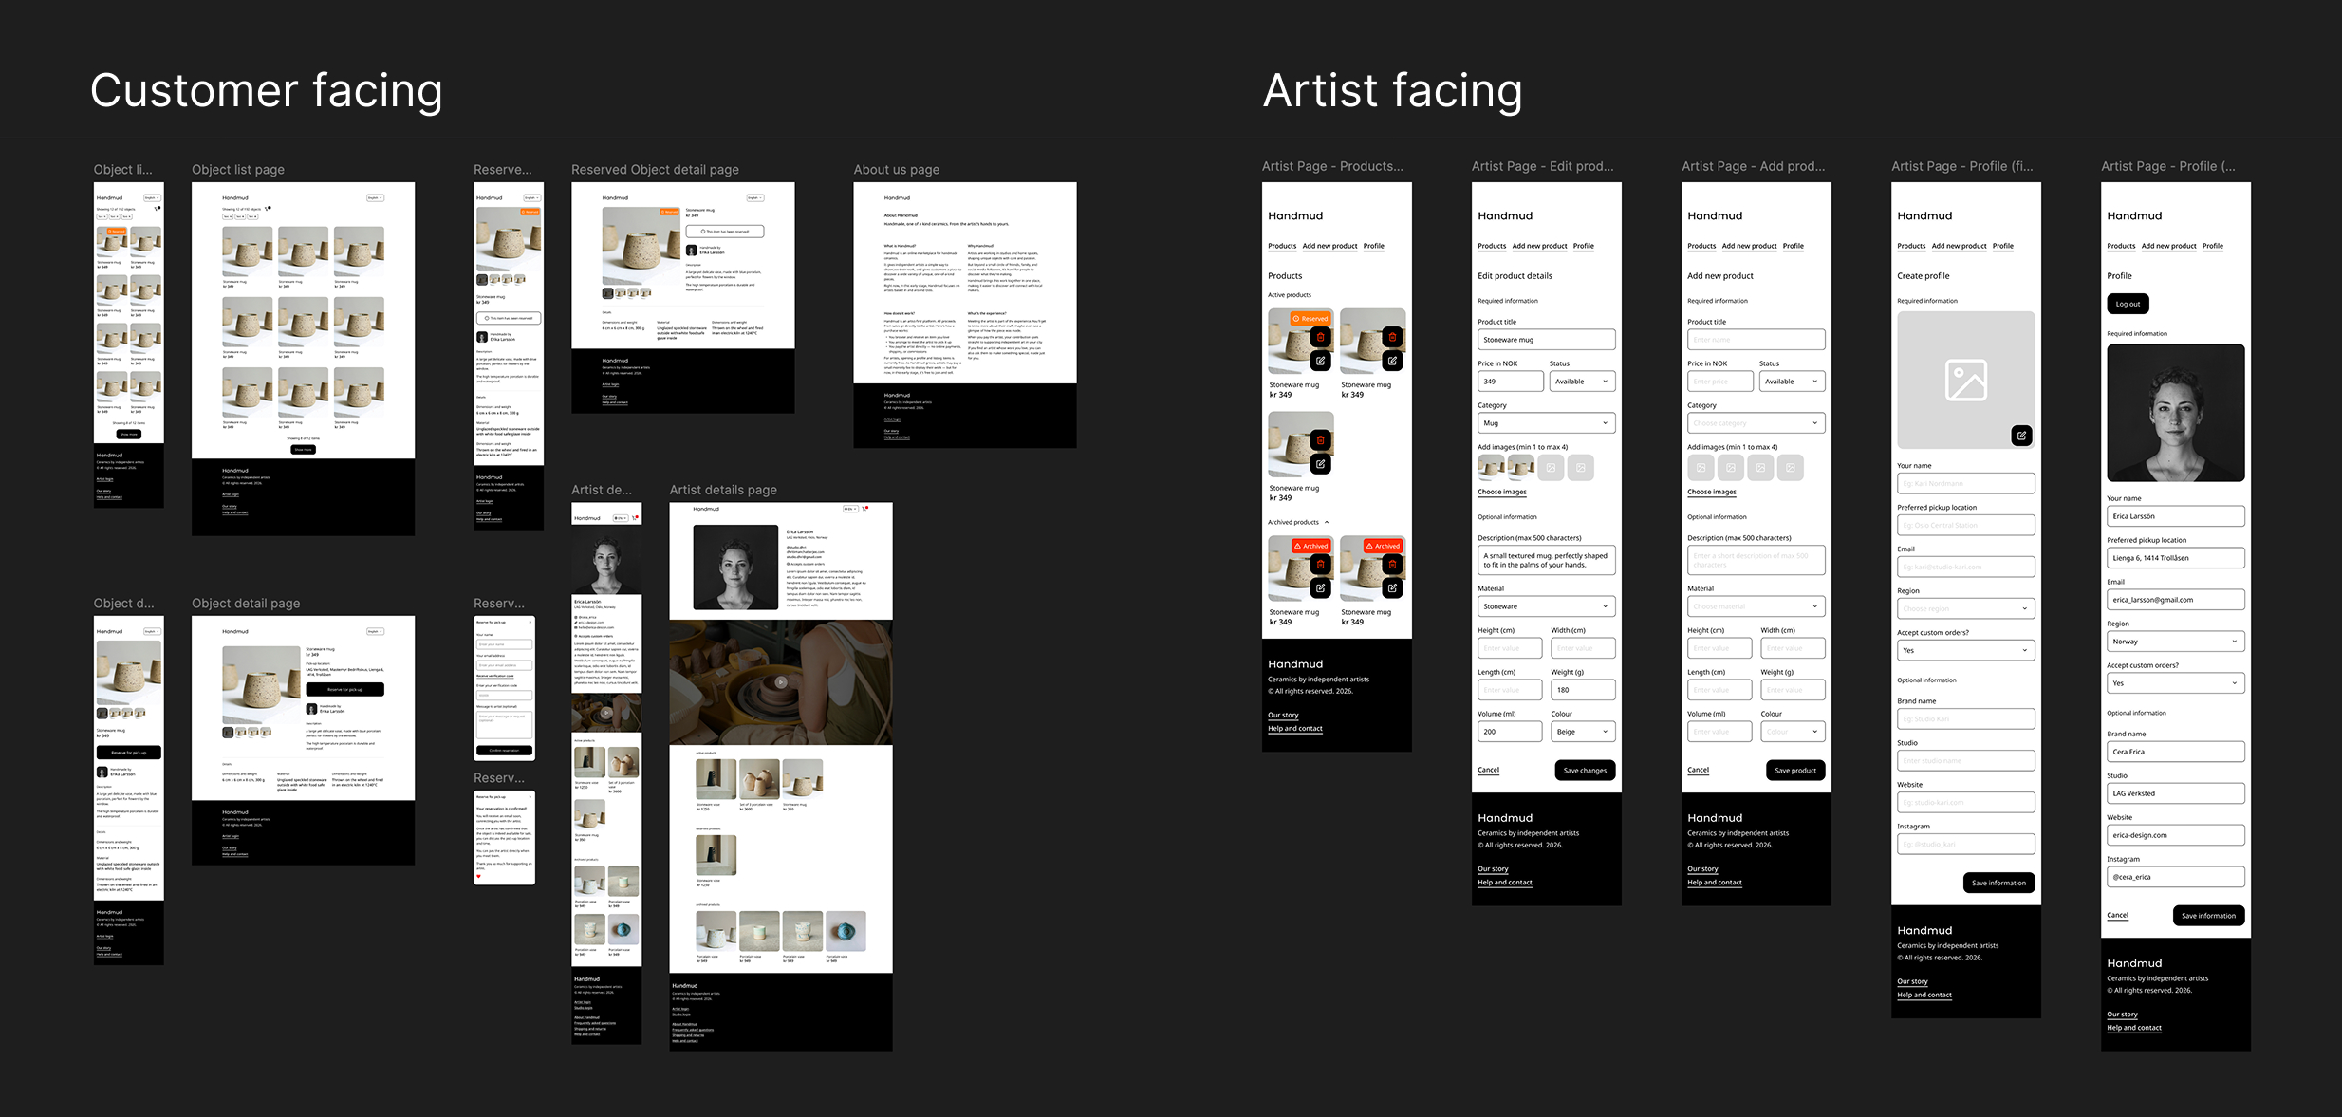Edit the Reserved stoneware mug product
Screen dimensions: 2342x1117
(x=1320, y=361)
